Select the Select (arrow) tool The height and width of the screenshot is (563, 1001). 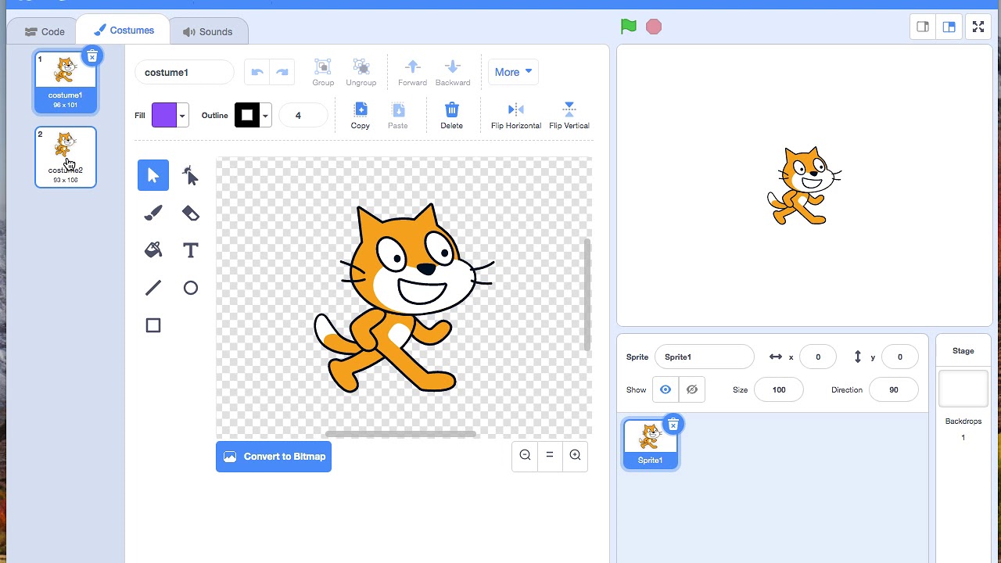point(153,175)
